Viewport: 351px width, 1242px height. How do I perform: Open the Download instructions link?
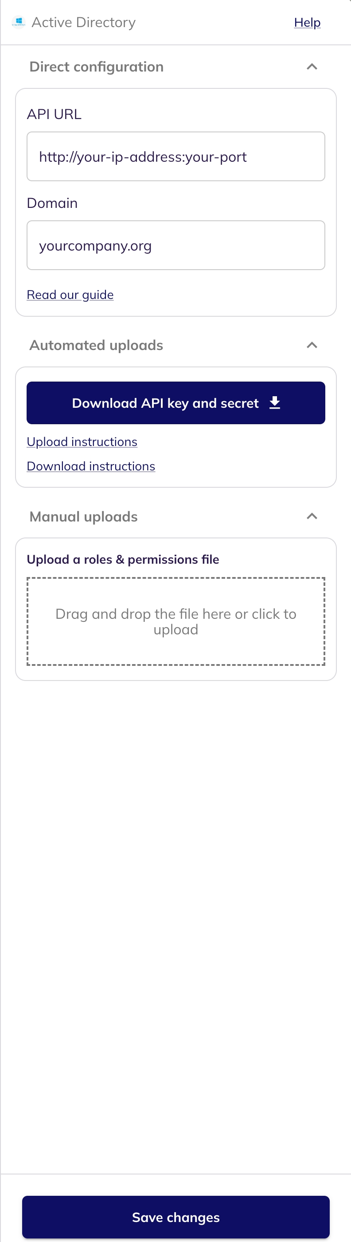click(91, 466)
